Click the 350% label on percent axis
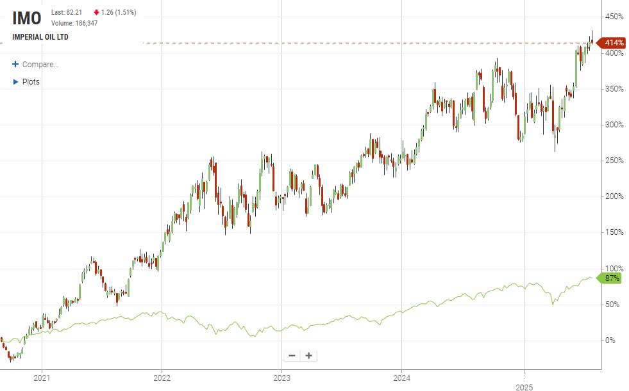 (x=614, y=89)
